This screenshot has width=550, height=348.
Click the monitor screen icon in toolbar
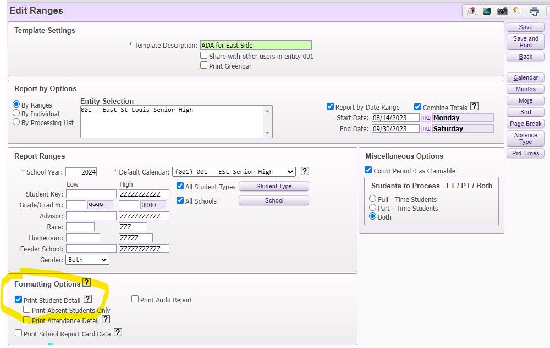coord(486,11)
